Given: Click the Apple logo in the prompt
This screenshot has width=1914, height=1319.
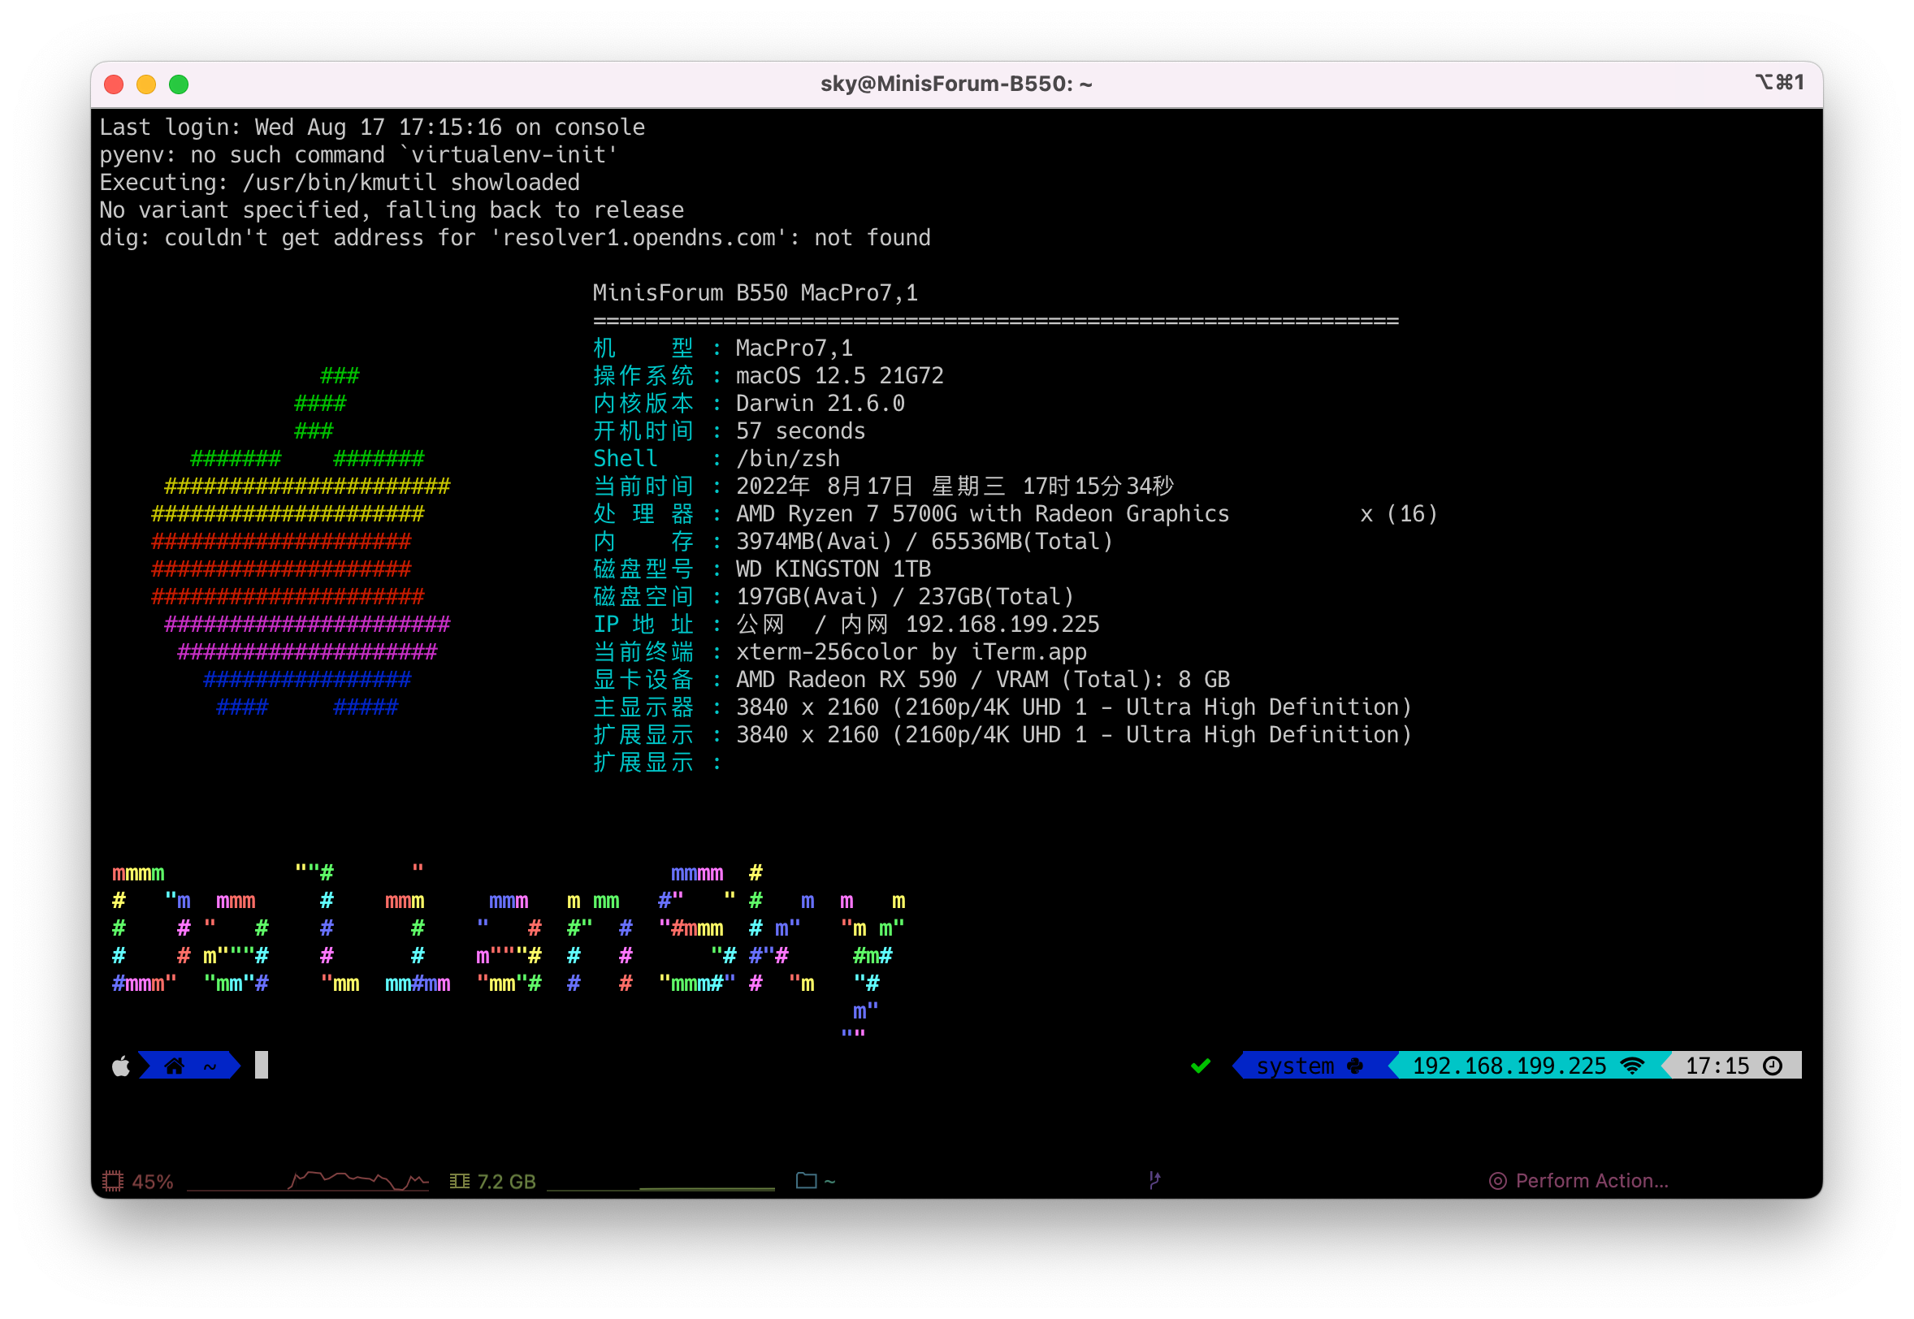Looking at the screenshot, I should tap(121, 1066).
